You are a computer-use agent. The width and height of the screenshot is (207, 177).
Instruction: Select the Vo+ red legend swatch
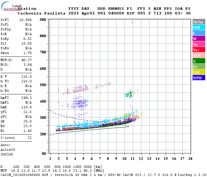(199, 50)
